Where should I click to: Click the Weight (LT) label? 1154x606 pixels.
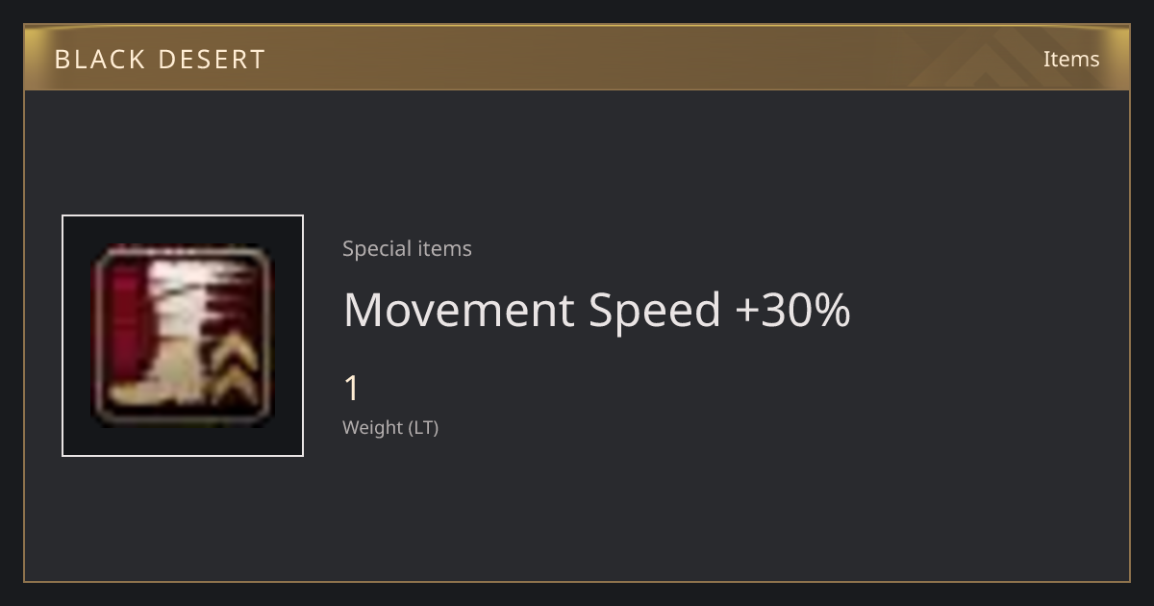point(390,427)
